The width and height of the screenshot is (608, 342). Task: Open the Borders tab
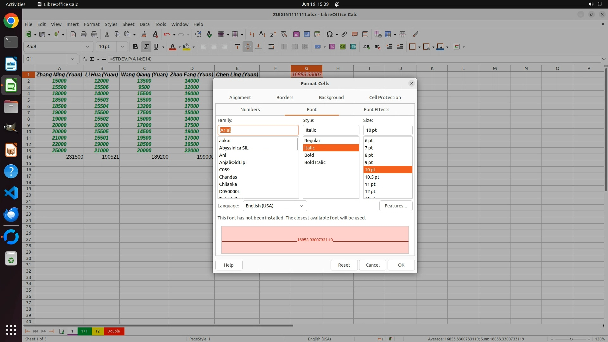tap(285, 98)
